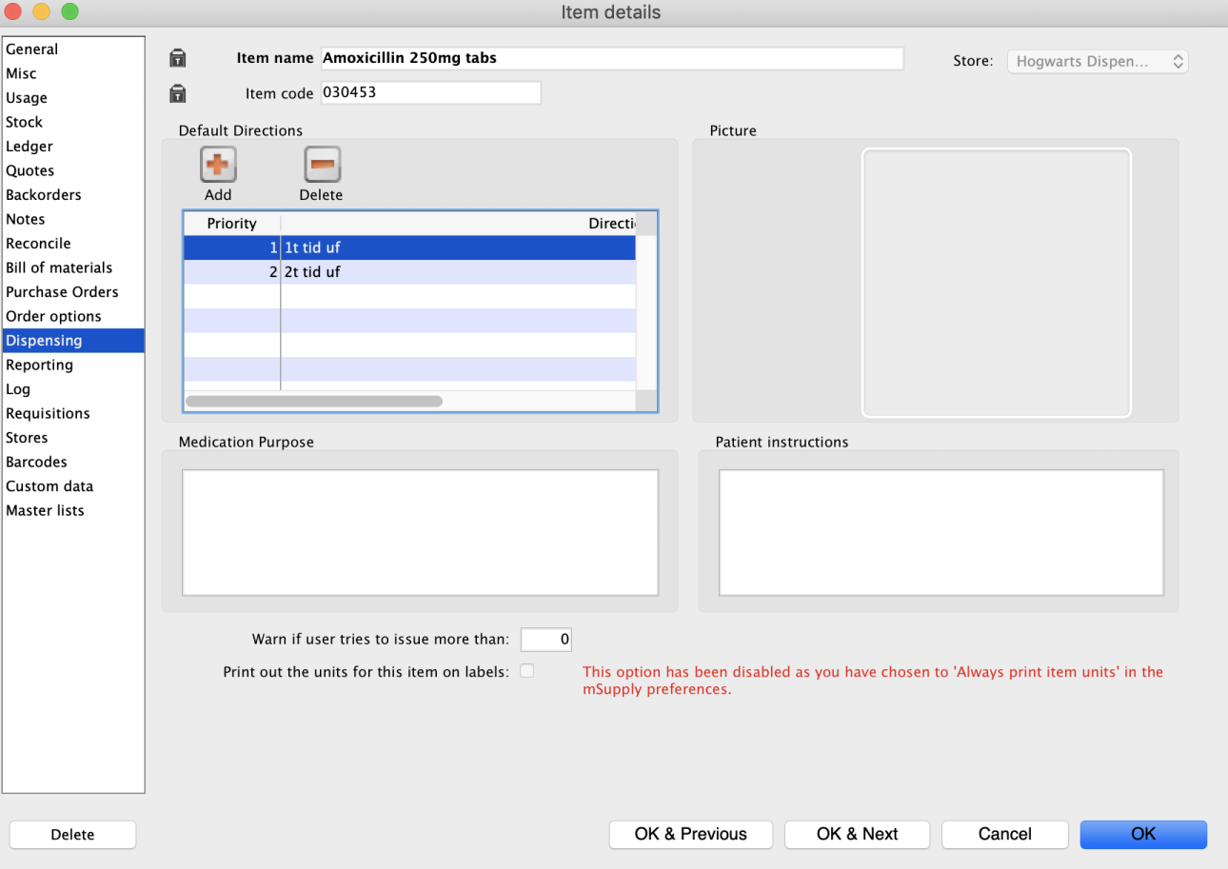This screenshot has width=1228, height=869.
Task: Click the bottom-left Delete button
Action: (x=72, y=835)
